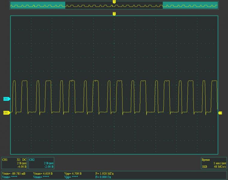
Task: Click the yellow trigger level marker on right edge
Action: pyautogui.click(x=220, y=113)
